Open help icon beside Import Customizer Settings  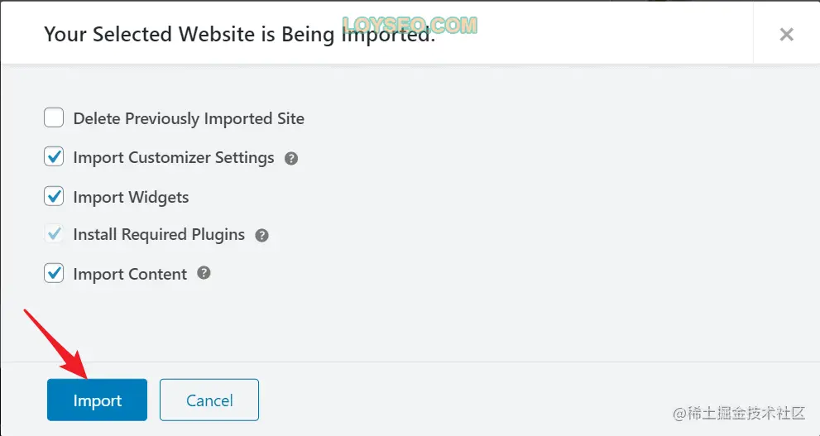tap(291, 158)
